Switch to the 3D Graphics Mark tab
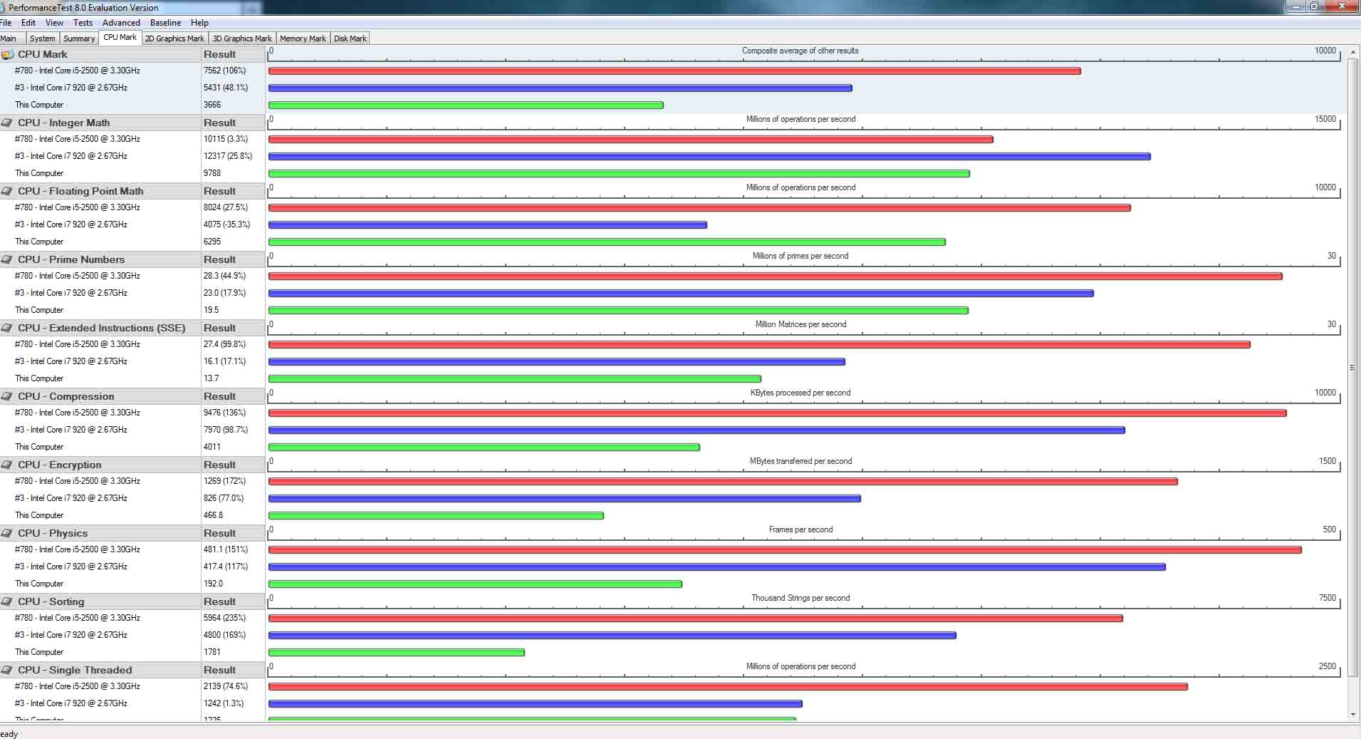This screenshot has height=739, width=1361. coord(242,38)
